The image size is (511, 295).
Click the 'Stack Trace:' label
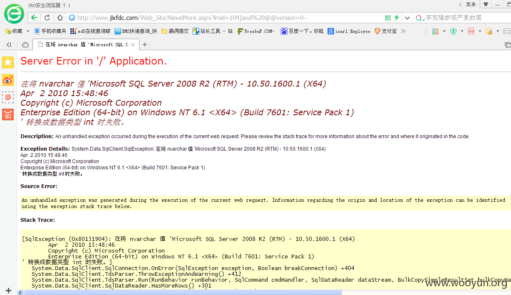[x=37, y=220]
